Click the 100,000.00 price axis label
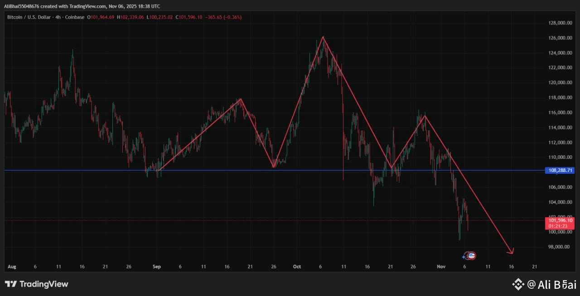Image resolution: width=580 pixels, height=296 pixels. [x=560, y=232]
